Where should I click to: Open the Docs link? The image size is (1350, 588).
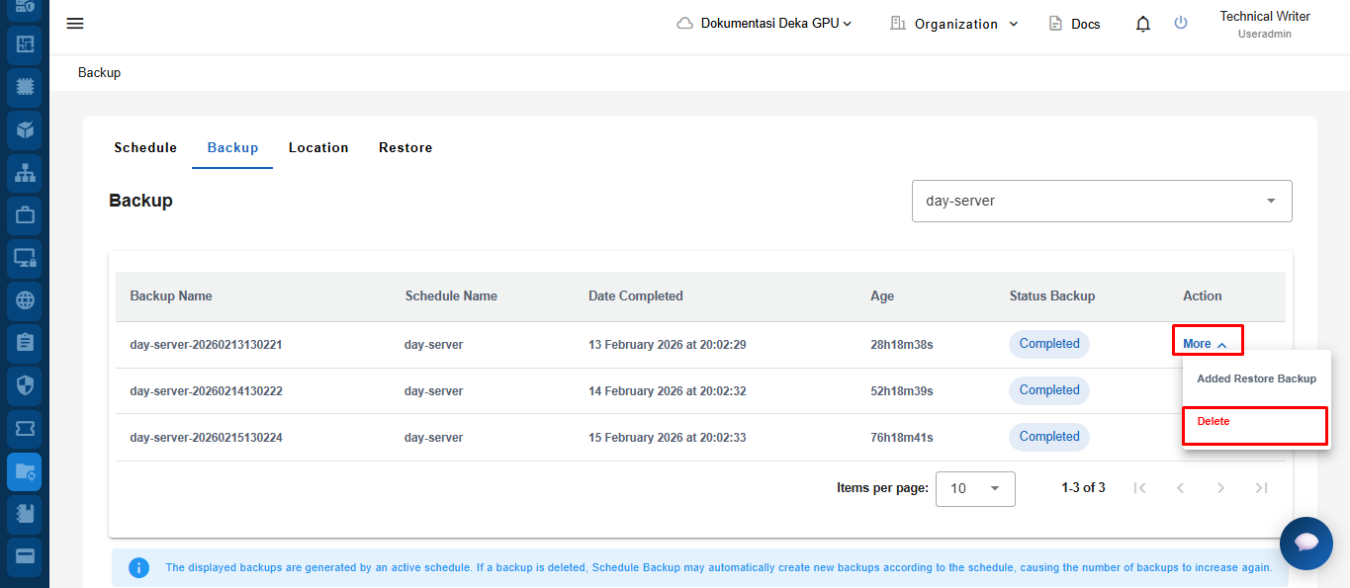[x=1074, y=24]
